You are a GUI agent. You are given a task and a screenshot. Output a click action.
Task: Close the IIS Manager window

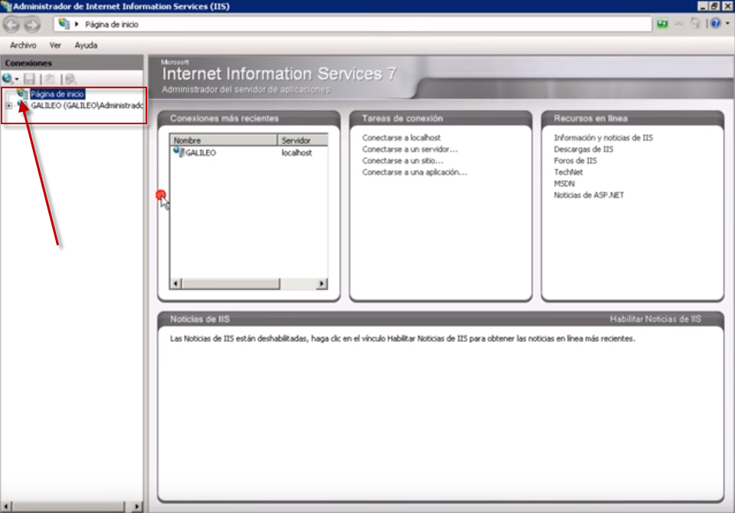click(727, 6)
